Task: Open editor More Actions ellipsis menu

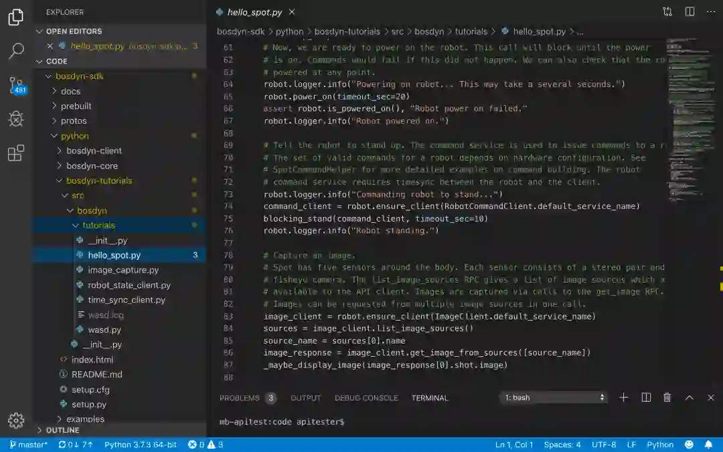Action: 710,11
